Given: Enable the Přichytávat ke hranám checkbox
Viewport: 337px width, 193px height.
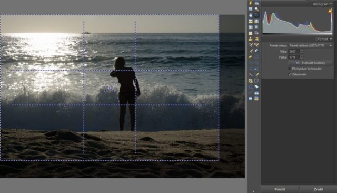Looking at the screenshot, I should 290,69.
